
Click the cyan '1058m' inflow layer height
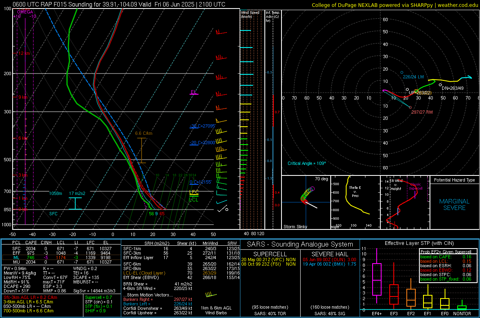pyautogui.click(x=55, y=193)
